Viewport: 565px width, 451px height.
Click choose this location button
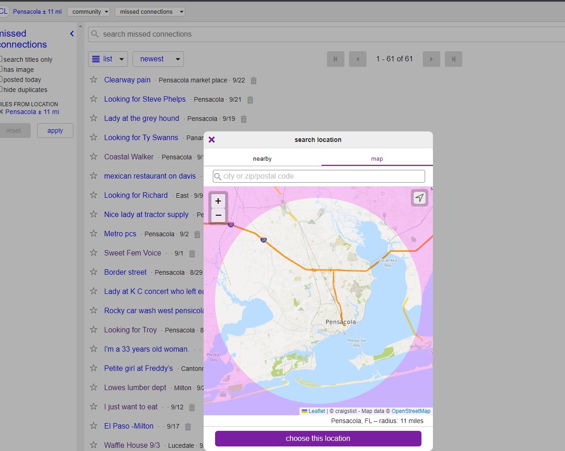point(318,439)
